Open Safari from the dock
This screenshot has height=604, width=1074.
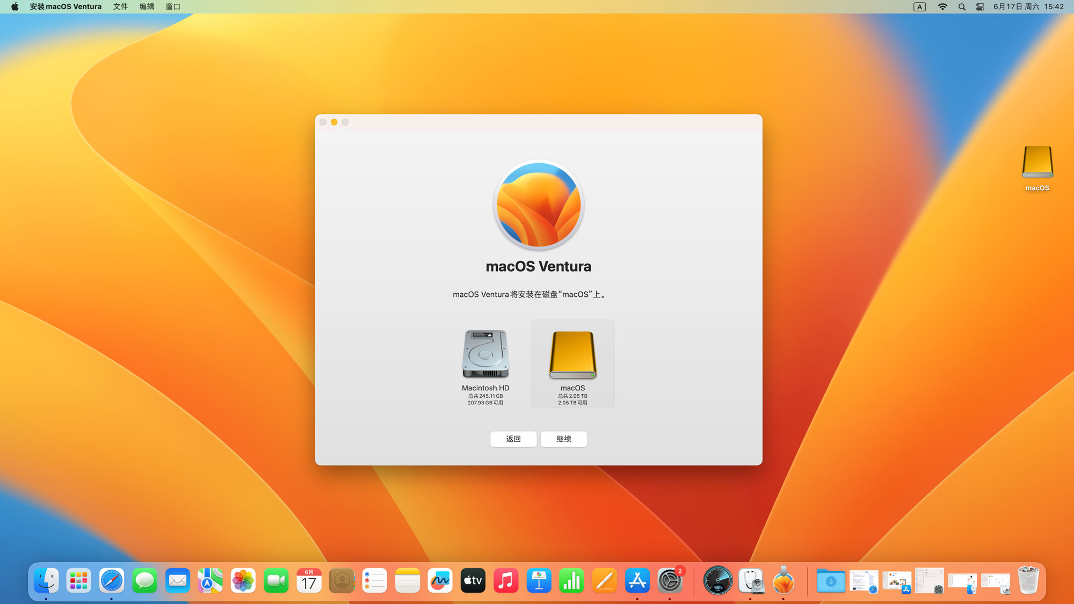(112, 581)
